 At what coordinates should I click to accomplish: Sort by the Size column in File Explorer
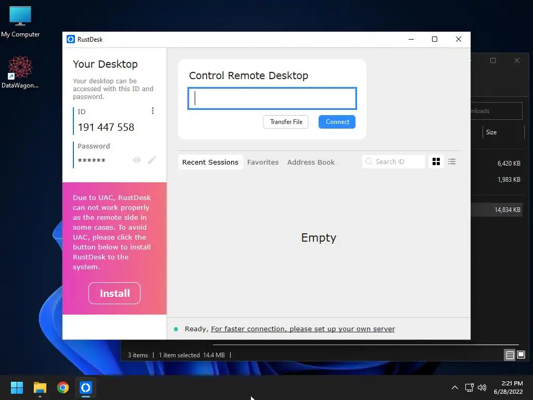[x=503, y=132]
